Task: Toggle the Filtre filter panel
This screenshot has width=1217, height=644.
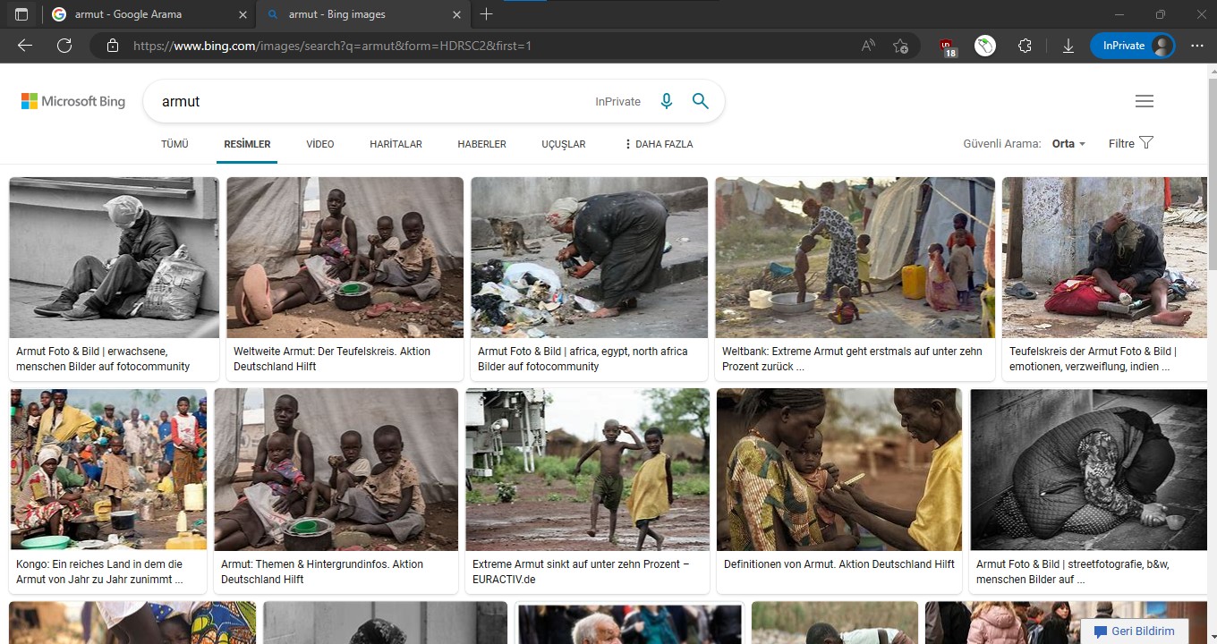Action: [x=1131, y=143]
